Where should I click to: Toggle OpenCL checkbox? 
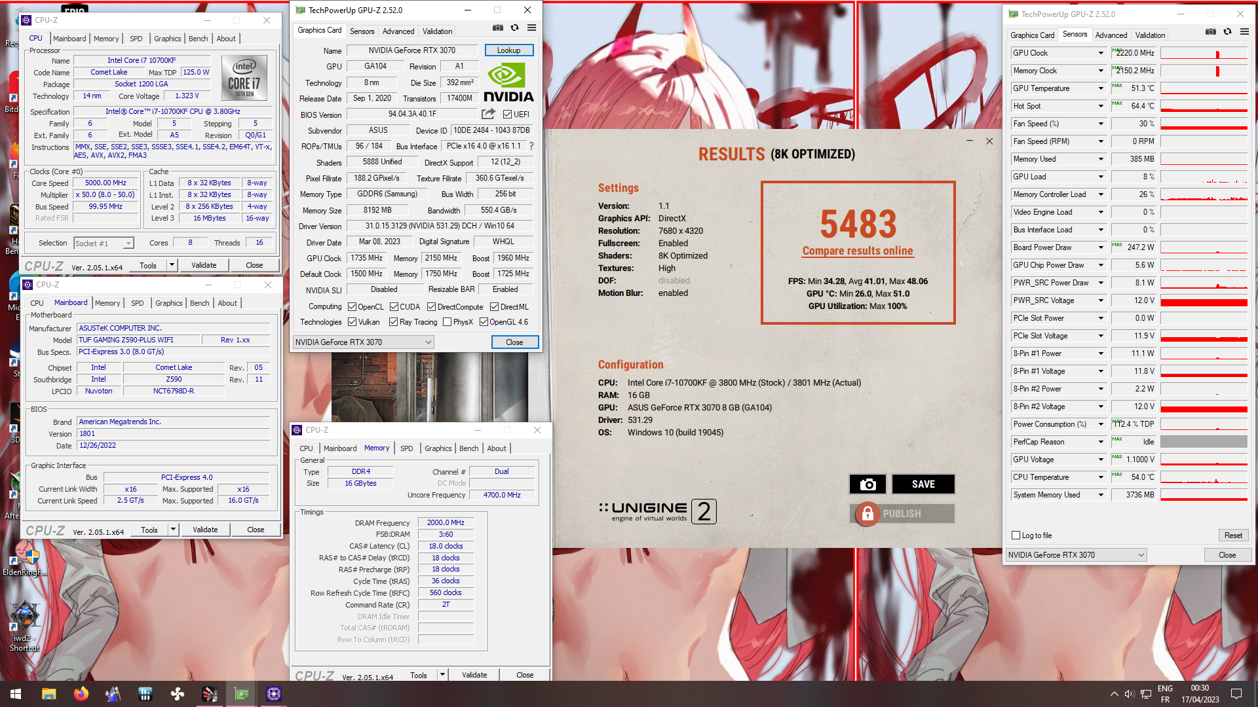(352, 307)
